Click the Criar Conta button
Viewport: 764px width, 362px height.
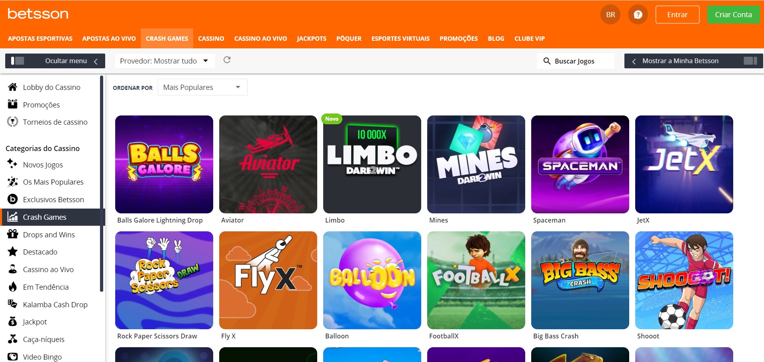pyautogui.click(x=733, y=14)
